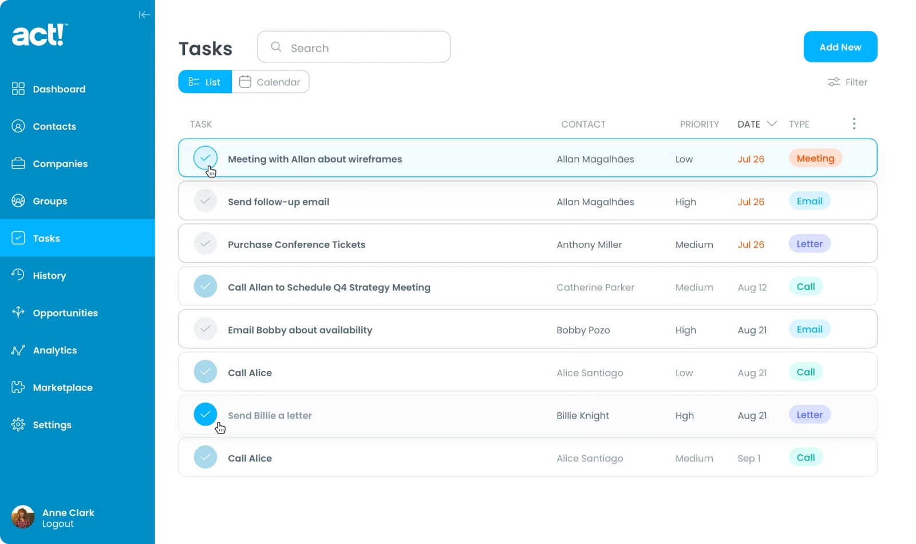Open the History panel
Screen dimensions: 916x544
point(50,275)
